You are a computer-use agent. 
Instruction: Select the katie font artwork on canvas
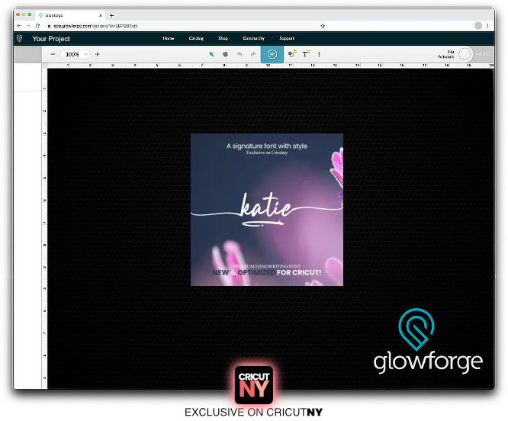tap(267, 210)
